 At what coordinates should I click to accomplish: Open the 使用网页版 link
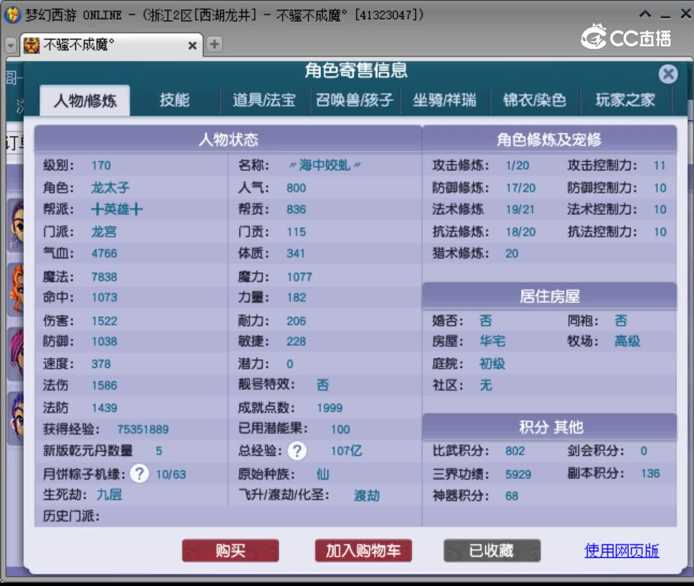(622, 551)
